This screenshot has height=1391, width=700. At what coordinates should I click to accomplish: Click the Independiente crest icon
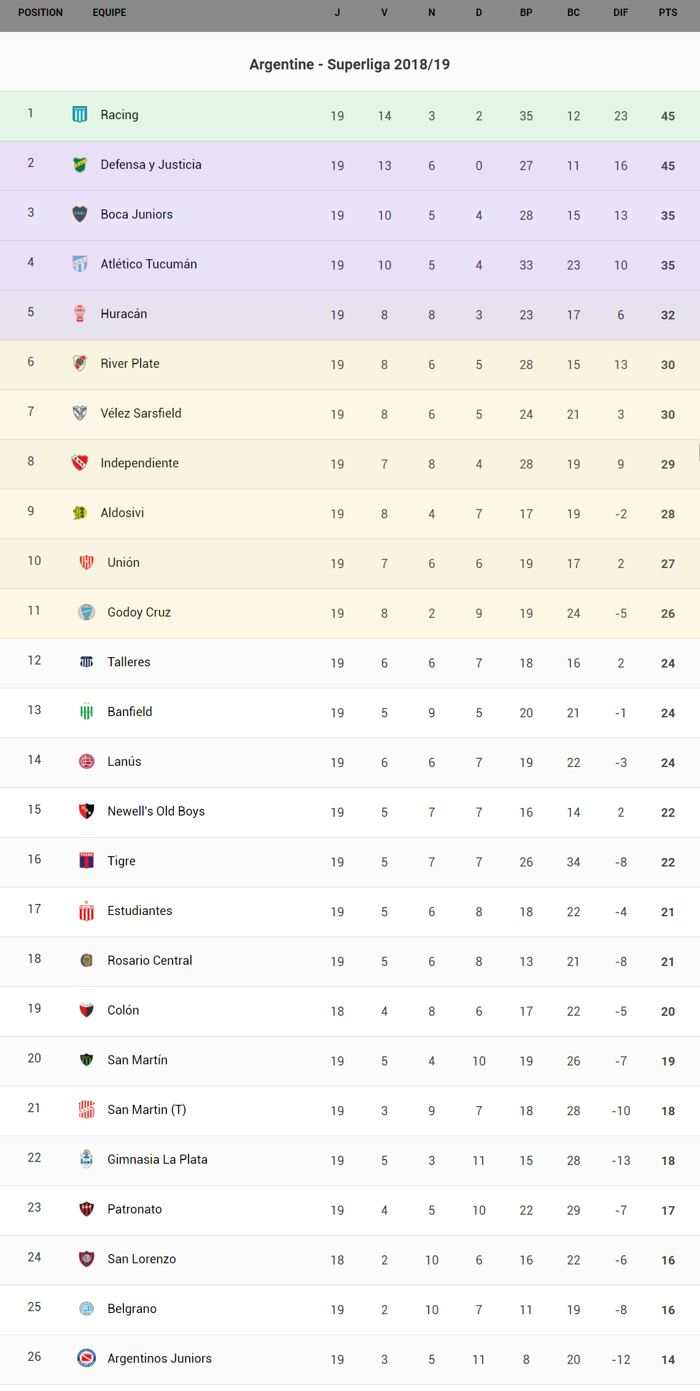pos(80,463)
